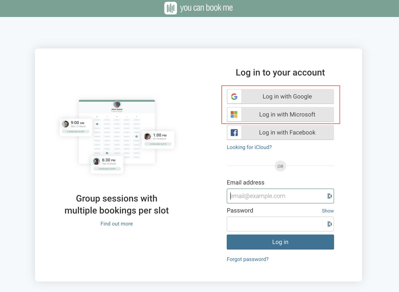
Task: Click the 'Log in to your account' heading
Action: [280, 72]
